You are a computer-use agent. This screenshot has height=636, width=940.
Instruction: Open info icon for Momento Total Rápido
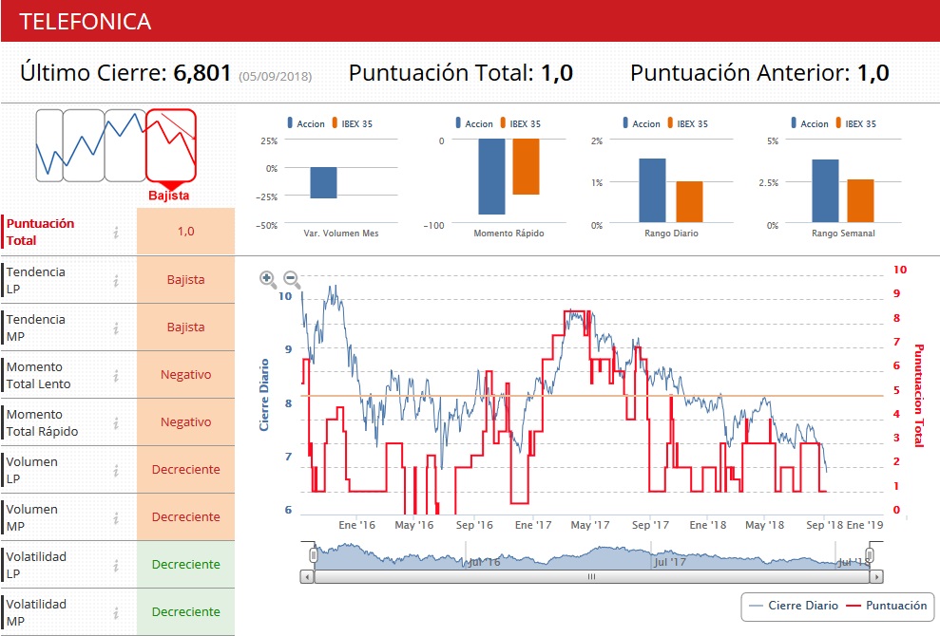[116, 422]
